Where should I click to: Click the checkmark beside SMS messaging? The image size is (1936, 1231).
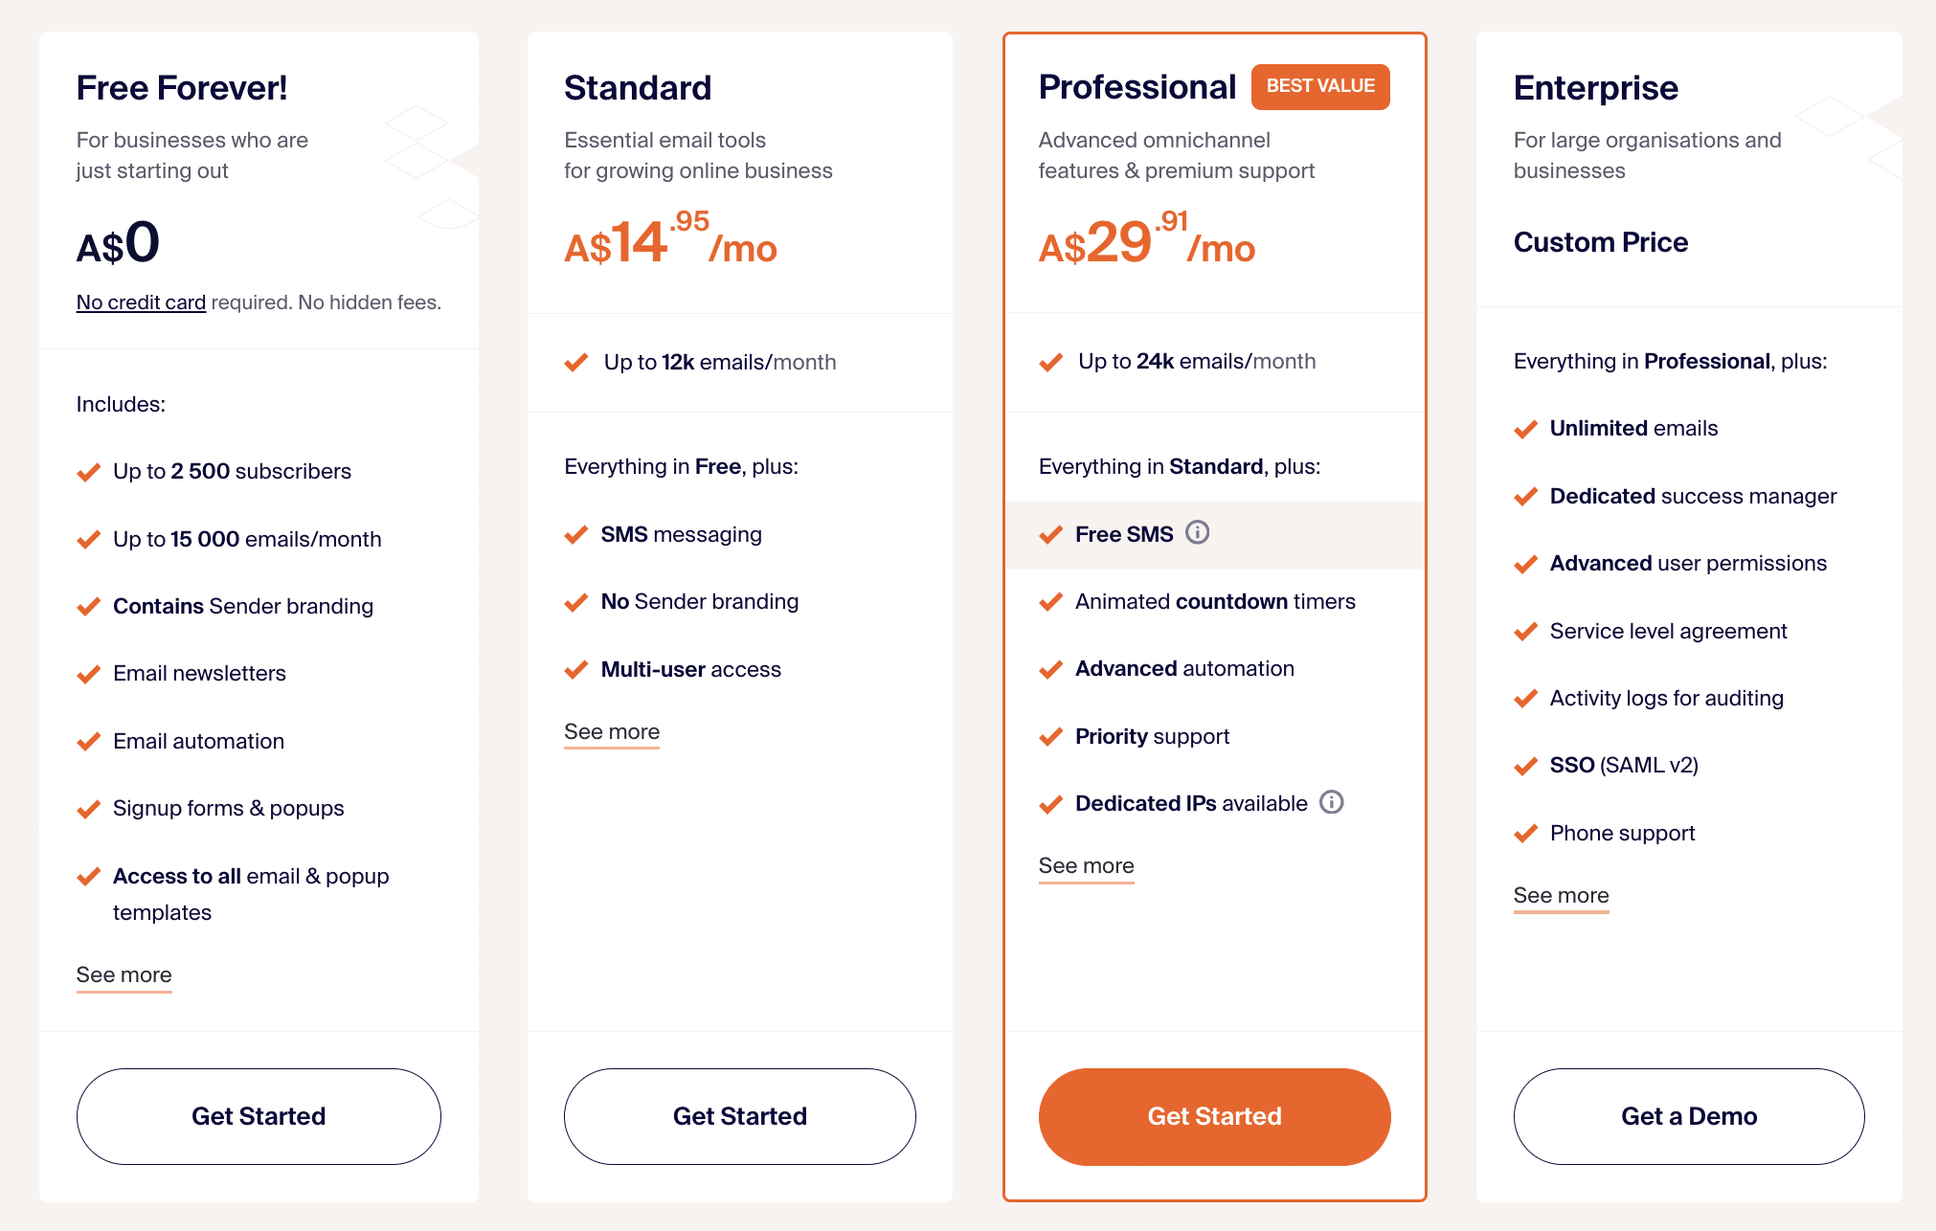(576, 535)
